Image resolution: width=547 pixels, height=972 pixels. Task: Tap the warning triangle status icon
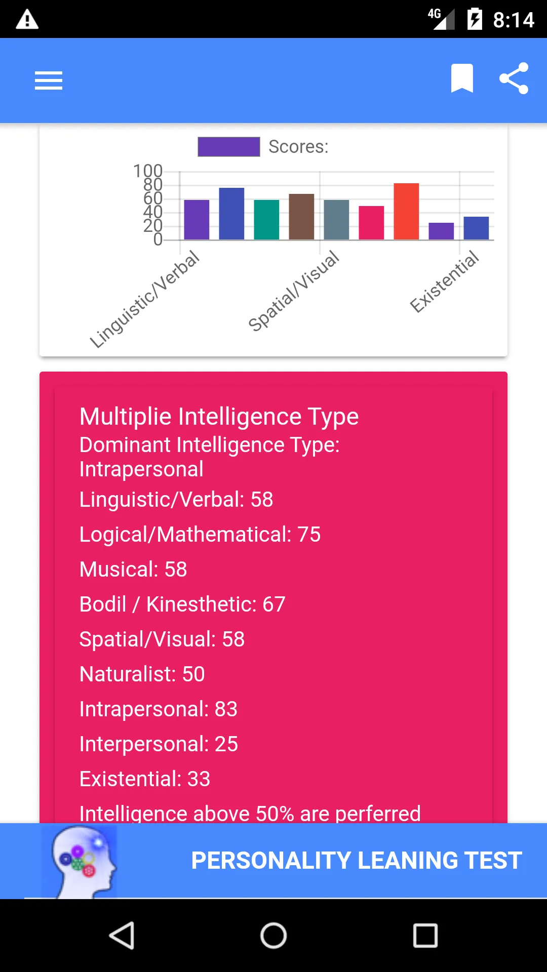[x=27, y=20]
